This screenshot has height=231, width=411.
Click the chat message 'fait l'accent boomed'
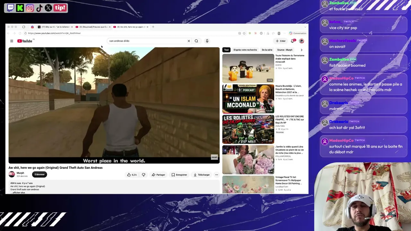click(347, 65)
